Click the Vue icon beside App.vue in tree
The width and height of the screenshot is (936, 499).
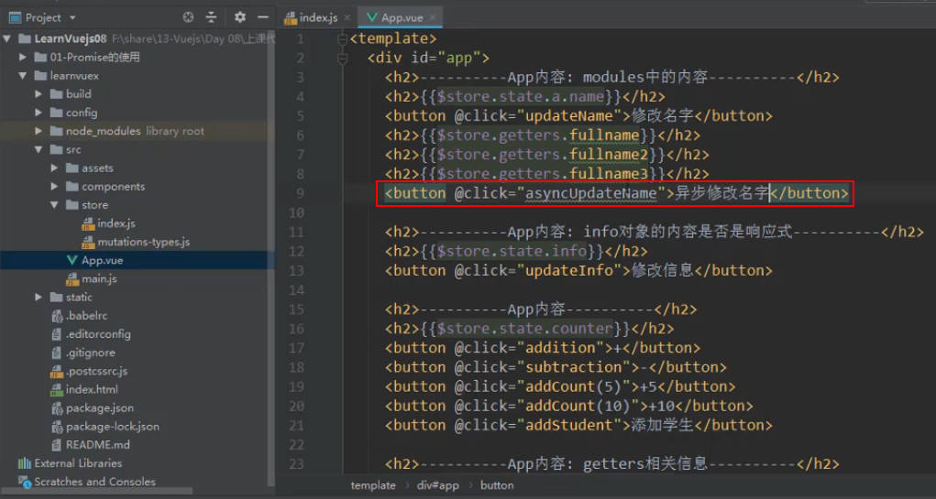click(x=72, y=260)
